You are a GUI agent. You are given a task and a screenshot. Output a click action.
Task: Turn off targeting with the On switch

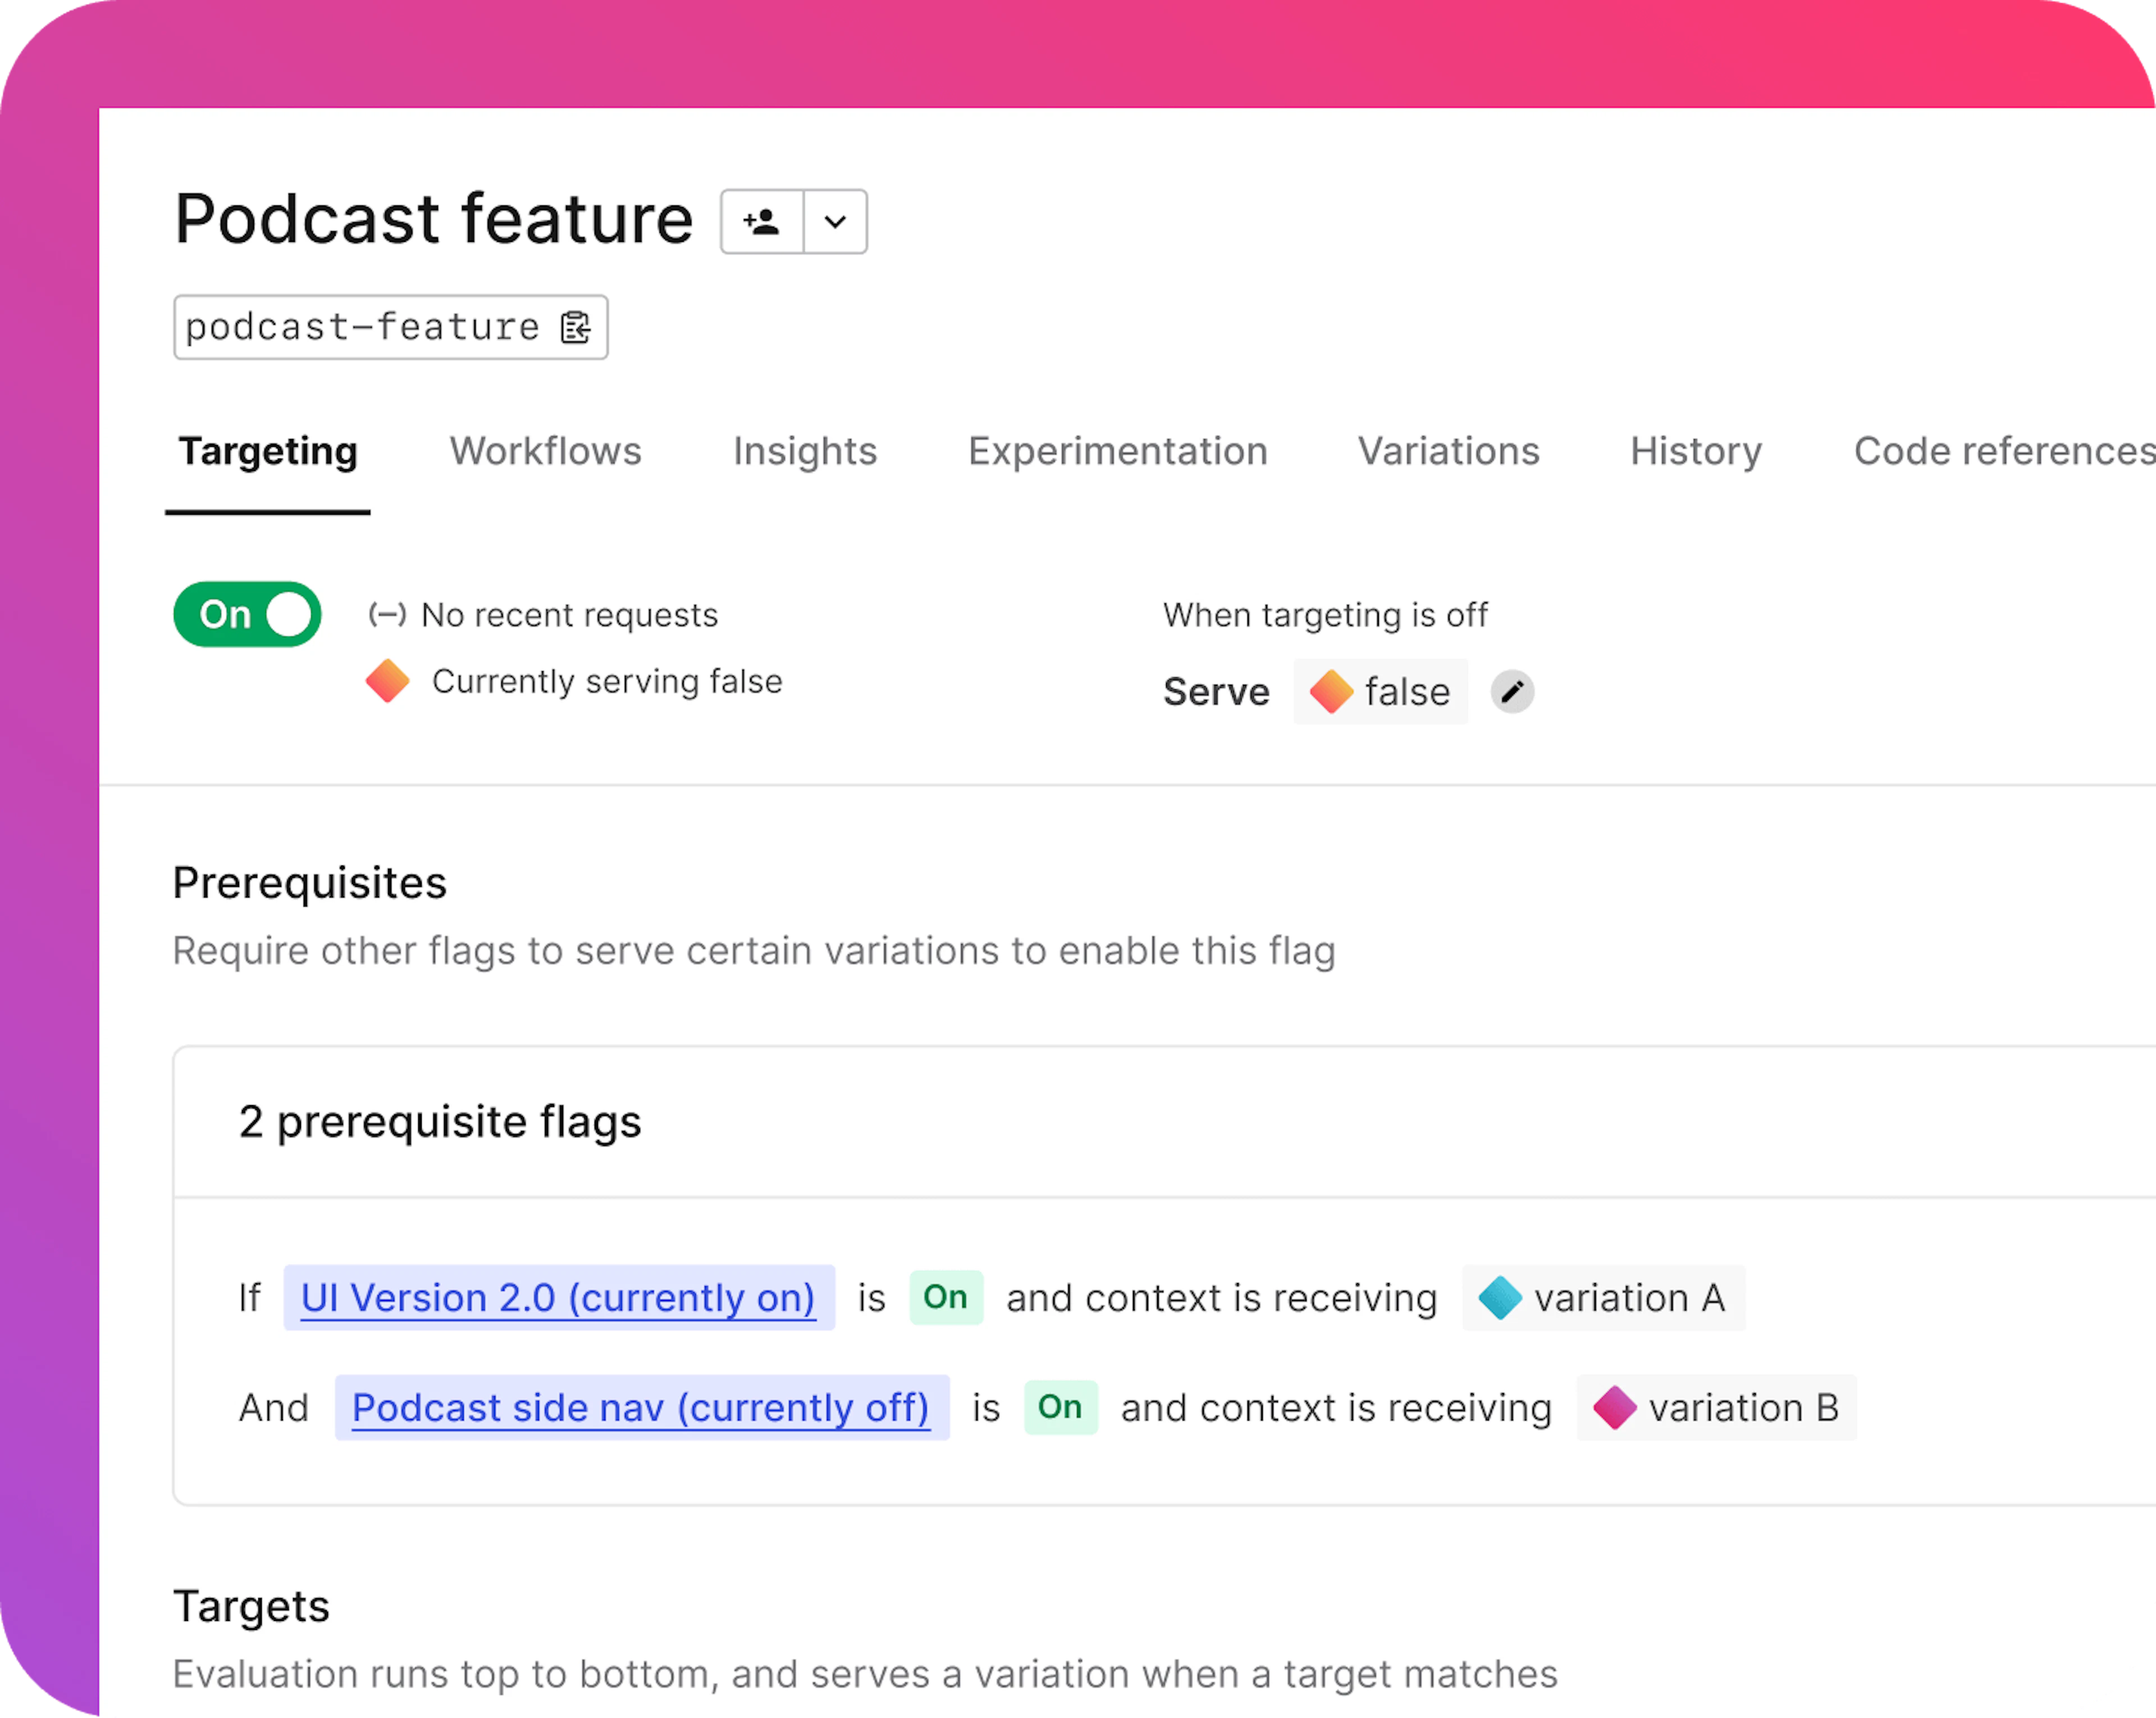click(246, 615)
